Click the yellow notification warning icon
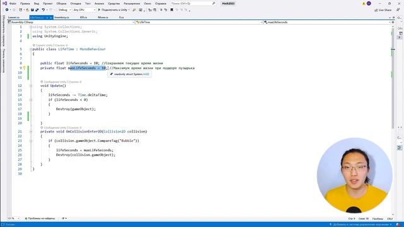This screenshot has height=227, width=404. [x=364, y=4]
